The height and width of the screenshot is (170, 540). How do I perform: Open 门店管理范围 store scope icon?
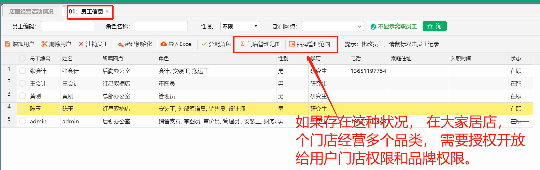coord(243,44)
